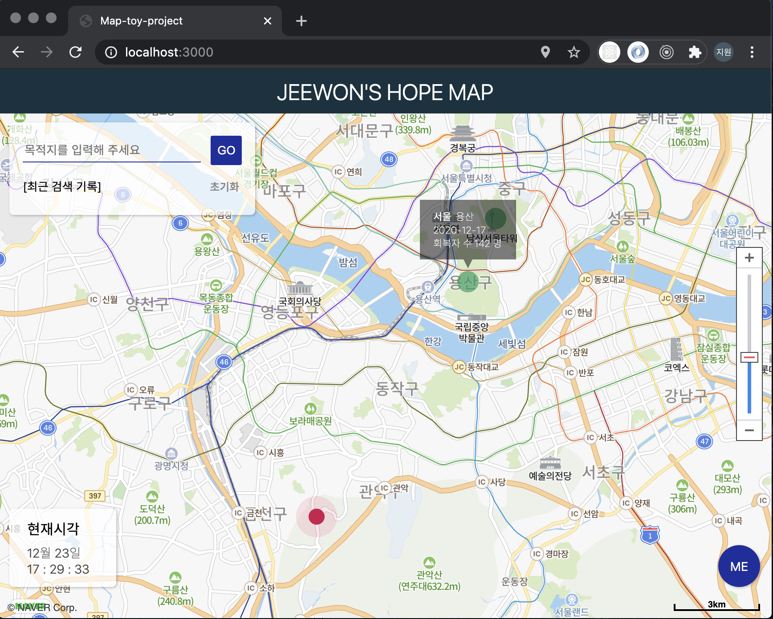773x619 pixels.
Task: Click the red current-location marker
Action: 317,517
